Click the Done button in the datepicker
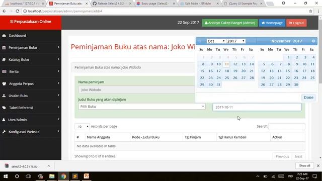 [x=308, y=98]
